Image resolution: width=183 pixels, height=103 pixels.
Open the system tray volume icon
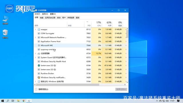(167, 101)
